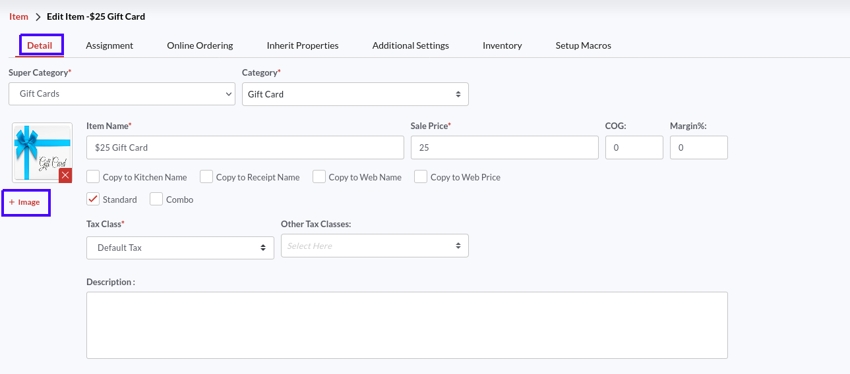Open the Default Tax dropdown
The image size is (850, 374).
click(180, 248)
